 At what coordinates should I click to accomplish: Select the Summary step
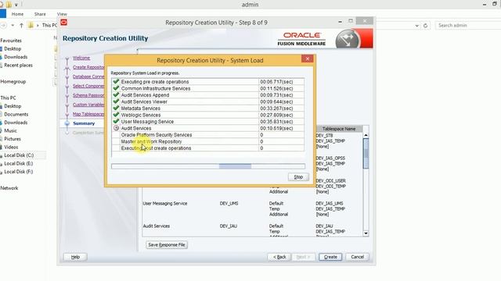[84, 123]
